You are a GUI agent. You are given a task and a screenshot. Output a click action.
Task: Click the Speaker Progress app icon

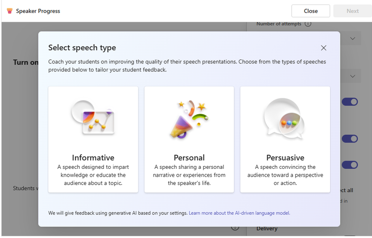click(10, 11)
